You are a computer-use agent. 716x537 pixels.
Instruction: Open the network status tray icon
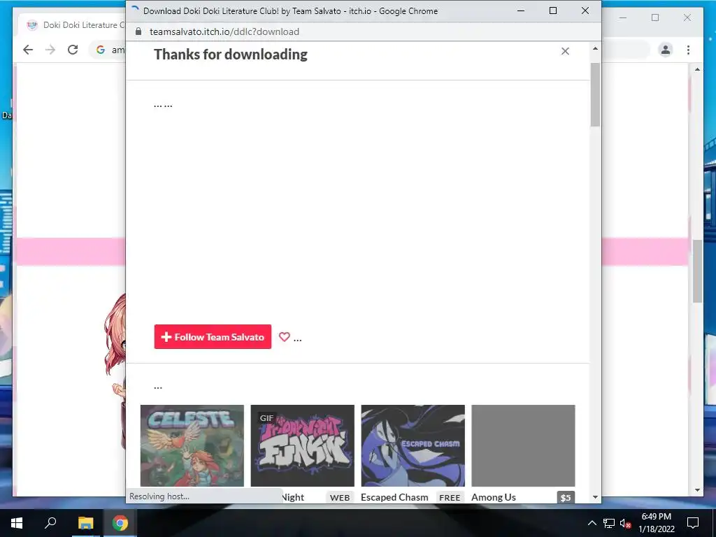[x=609, y=523]
